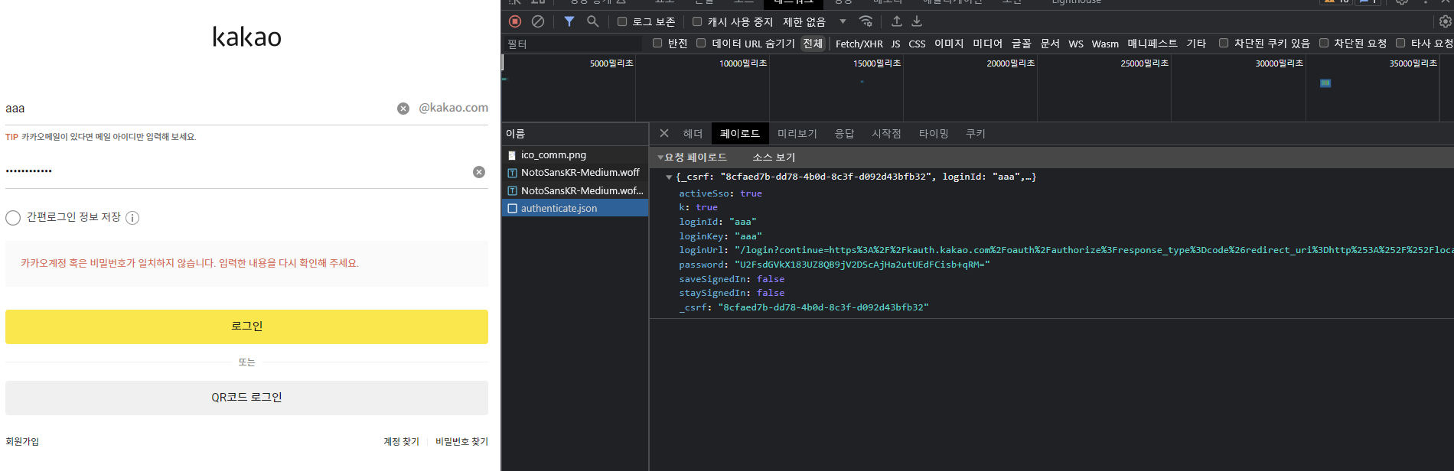Filter requests by WS
The image size is (1454, 471).
click(1076, 44)
